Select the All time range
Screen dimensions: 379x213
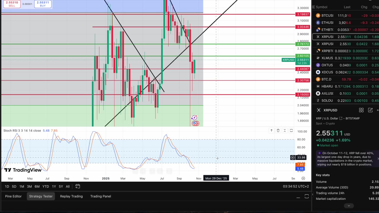[x=68, y=186]
